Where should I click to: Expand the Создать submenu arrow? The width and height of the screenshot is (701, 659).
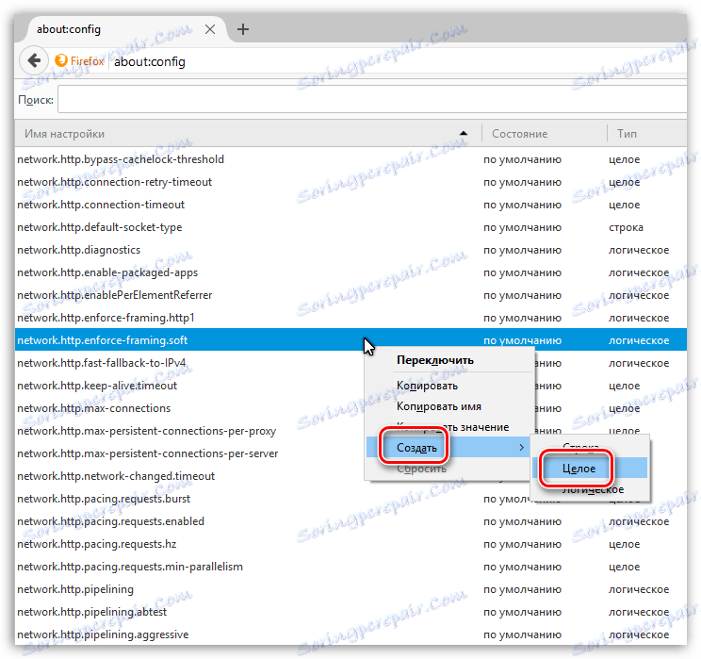521,448
